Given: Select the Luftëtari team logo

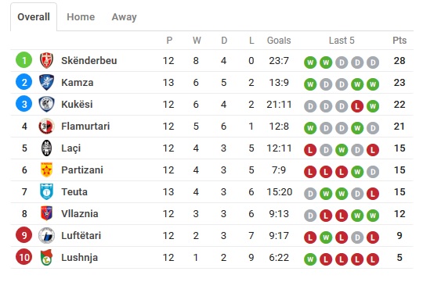Looking at the screenshot, I should [x=46, y=235].
